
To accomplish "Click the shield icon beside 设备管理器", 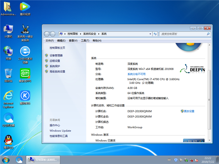I will tap(47, 55).
